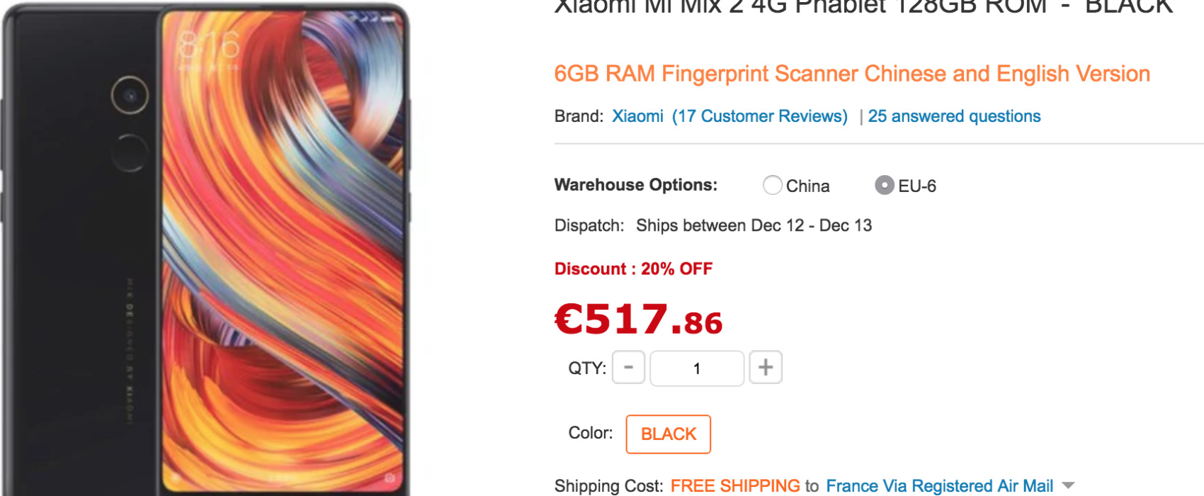
Task: Click the orange 6GB RAM Fingerprint Scanner subtitle
Action: click(852, 74)
